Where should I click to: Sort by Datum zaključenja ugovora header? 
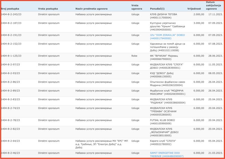[213, 5]
